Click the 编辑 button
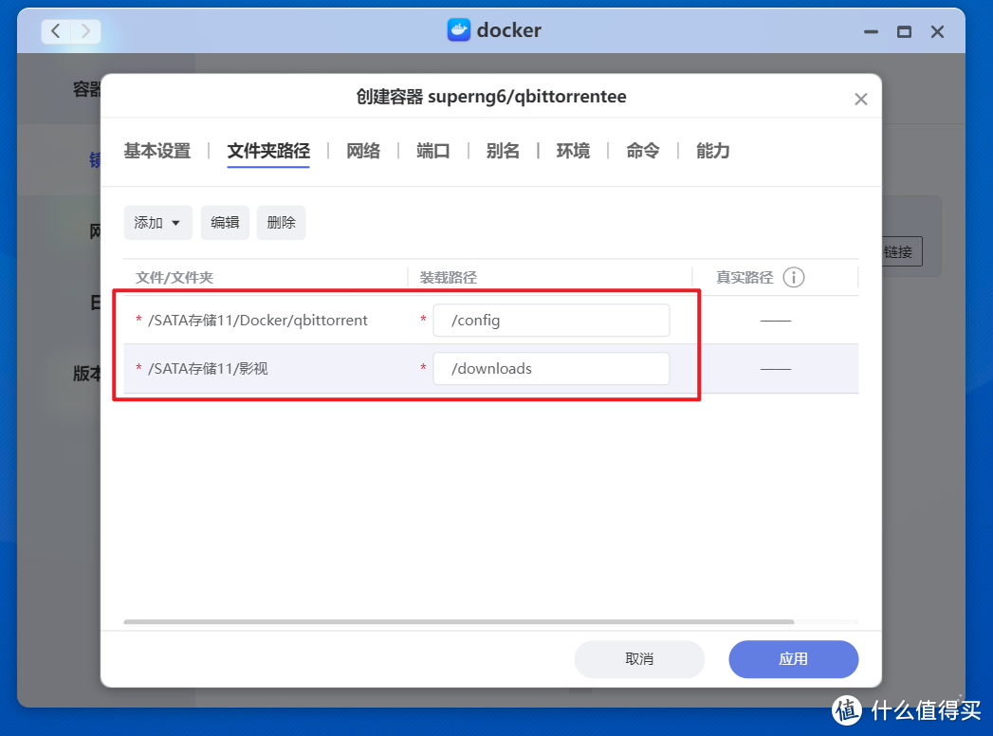Screen dimensions: 993x736 (x=225, y=222)
